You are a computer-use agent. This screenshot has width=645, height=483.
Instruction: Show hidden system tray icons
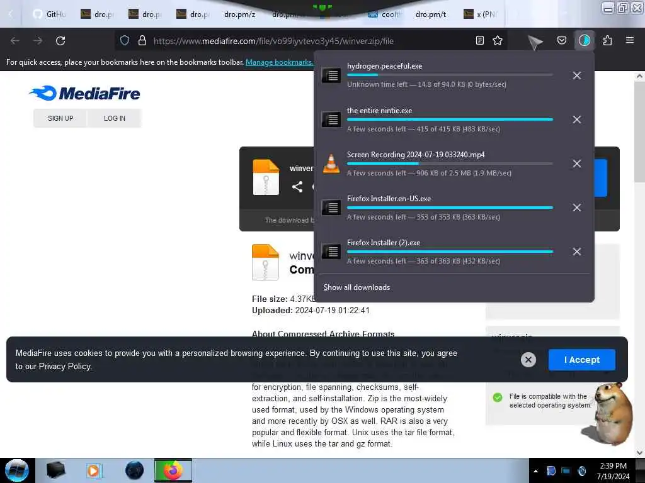coord(535,471)
